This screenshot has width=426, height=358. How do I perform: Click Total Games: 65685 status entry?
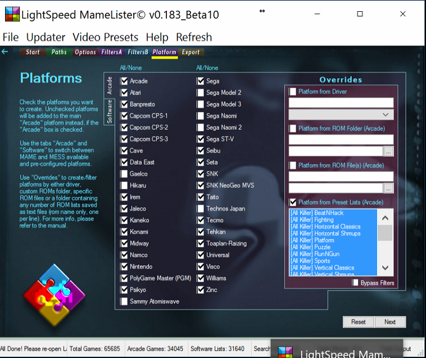[94, 349]
